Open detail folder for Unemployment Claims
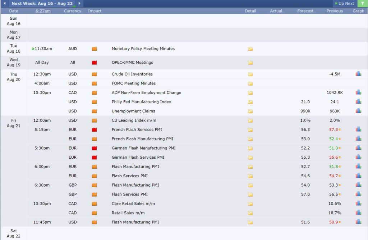368x240 pixels. (x=250, y=111)
